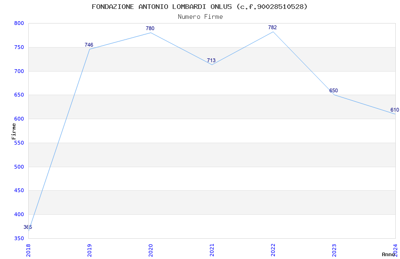Select the y-axis value 700

(19, 71)
